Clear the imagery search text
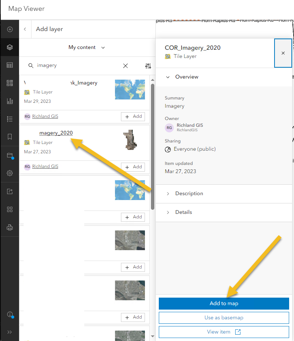This screenshot has width=294, height=341. (x=125, y=66)
